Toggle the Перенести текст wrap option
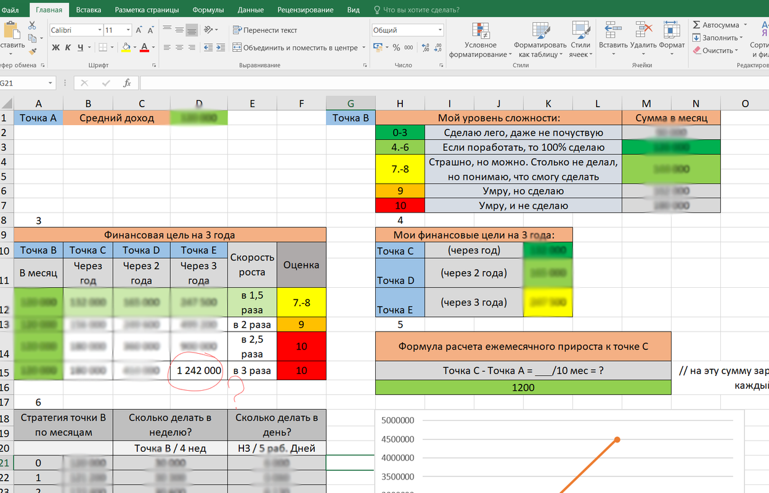 [x=264, y=30]
